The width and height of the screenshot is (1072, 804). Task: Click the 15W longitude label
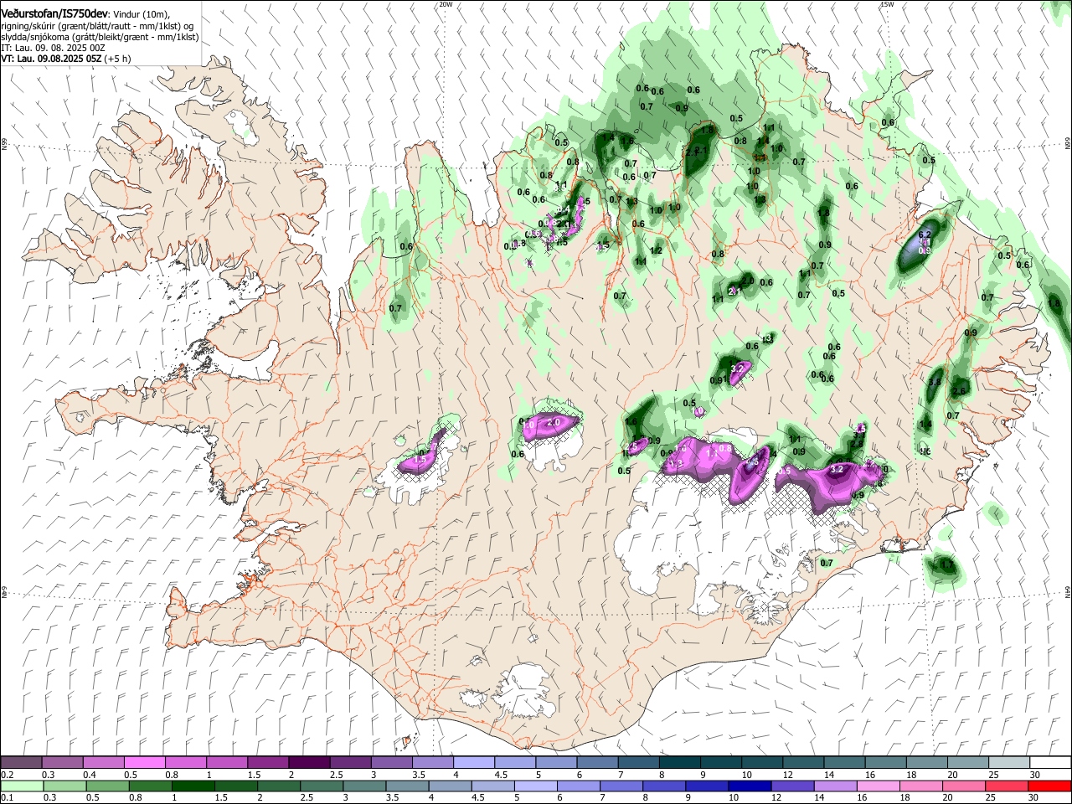click(x=888, y=4)
